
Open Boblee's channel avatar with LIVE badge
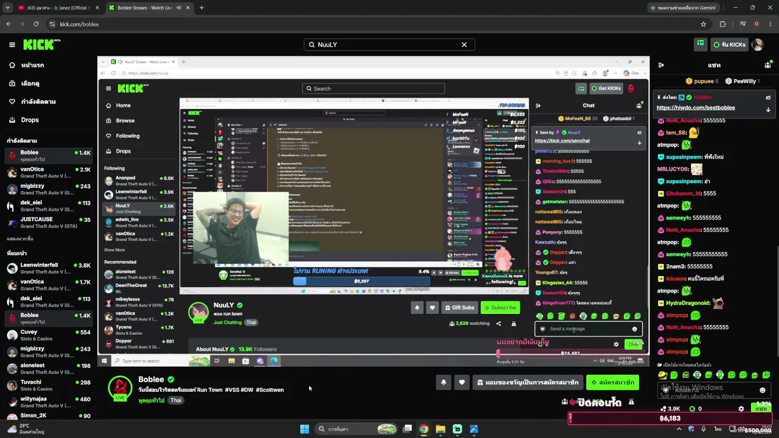[x=120, y=388]
